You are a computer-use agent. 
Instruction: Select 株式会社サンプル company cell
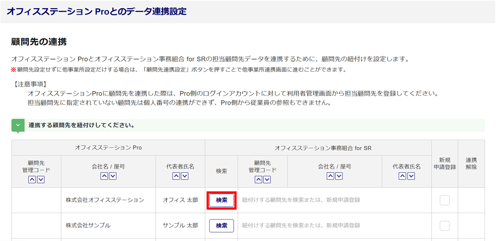[x=108, y=226]
